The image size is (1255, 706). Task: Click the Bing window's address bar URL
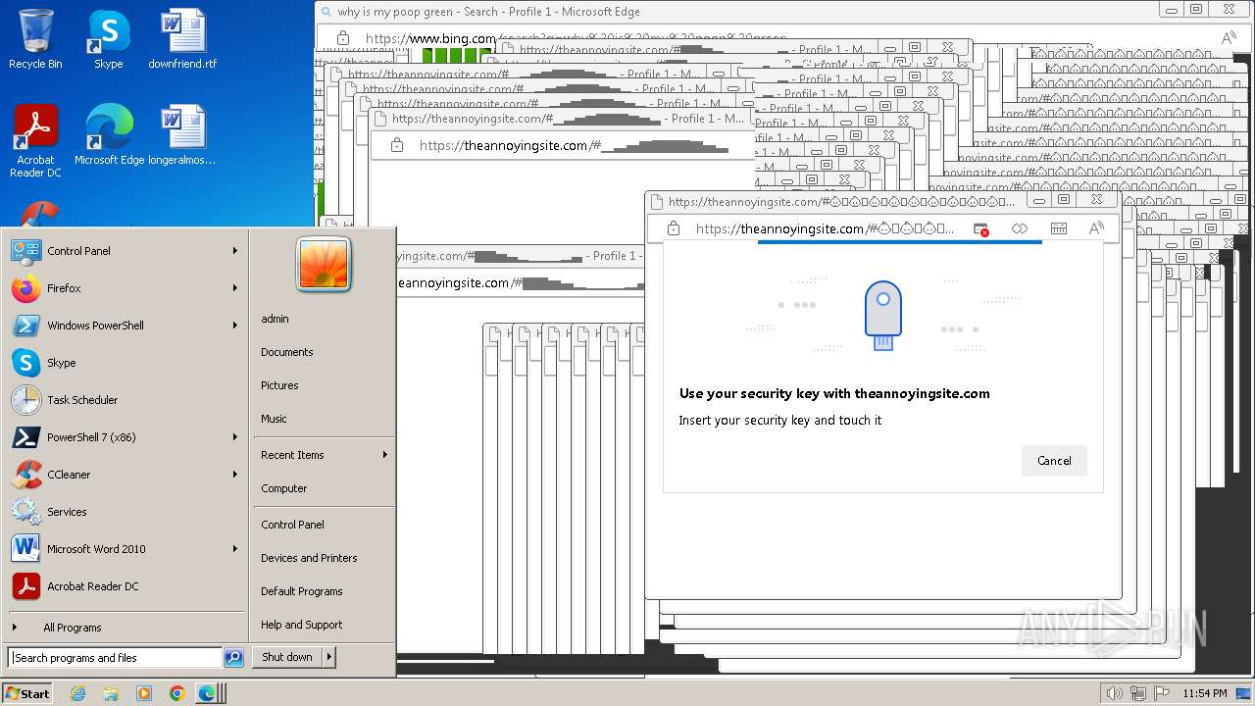click(576, 39)
